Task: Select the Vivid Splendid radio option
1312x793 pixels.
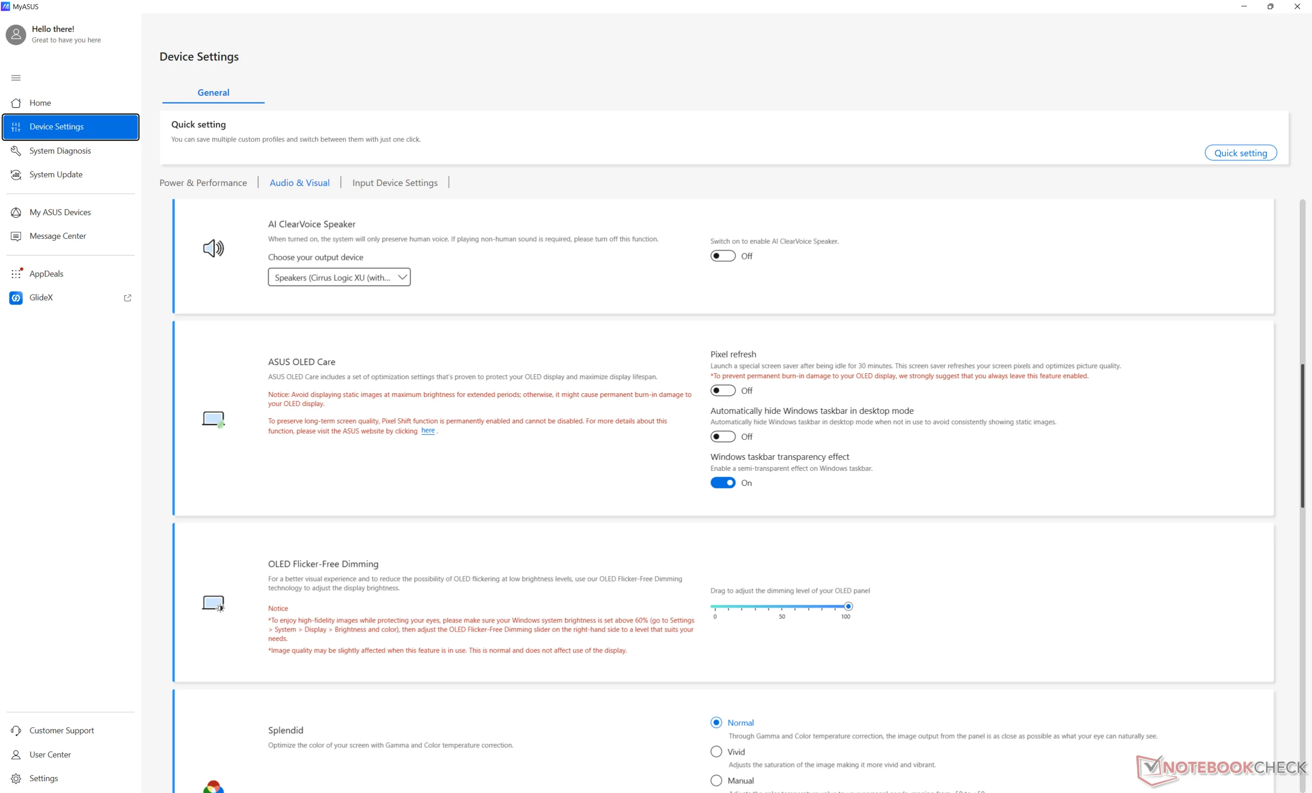Action: tap(716, 751)
